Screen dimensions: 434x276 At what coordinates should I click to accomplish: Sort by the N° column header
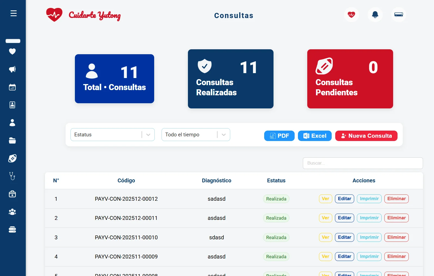point(56,180)
